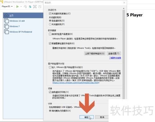Screen dimensions: 155x122
Task: Click the home icon in library header
Action: (x=7, y=15)
